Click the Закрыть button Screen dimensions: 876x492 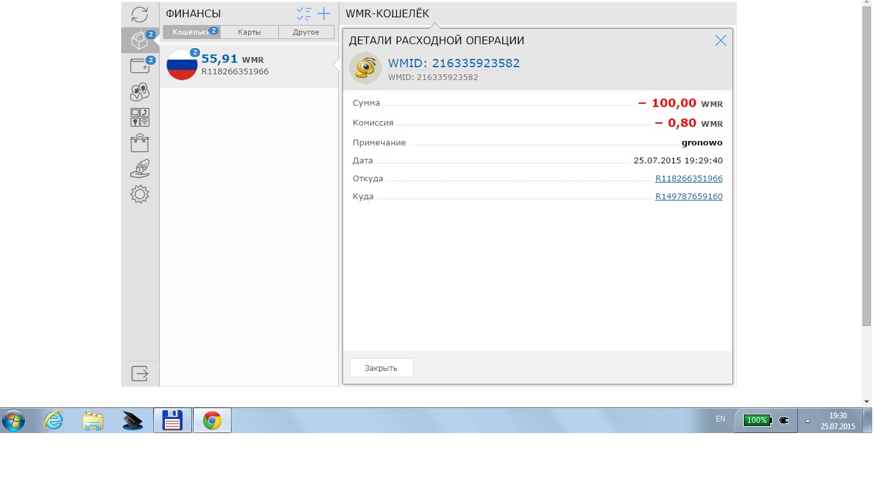(x=381, y=368)
